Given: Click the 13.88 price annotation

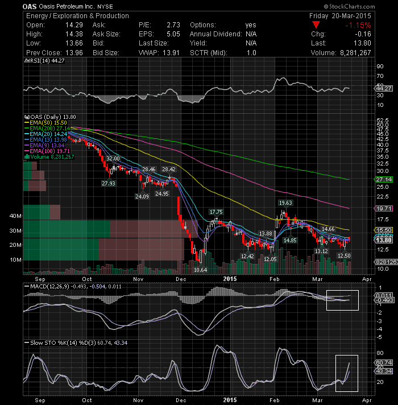Looking at the screenshot, I should point(266,233).
